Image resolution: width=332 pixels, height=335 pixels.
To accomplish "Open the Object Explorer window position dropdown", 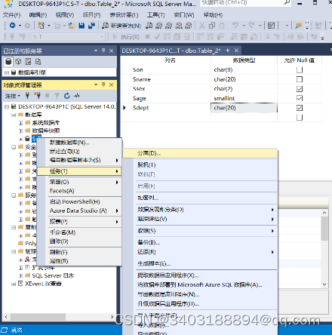I will 96,85.
